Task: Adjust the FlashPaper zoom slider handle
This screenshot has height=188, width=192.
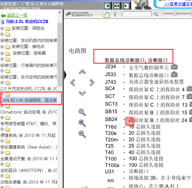Action: (x=175, y=14)
